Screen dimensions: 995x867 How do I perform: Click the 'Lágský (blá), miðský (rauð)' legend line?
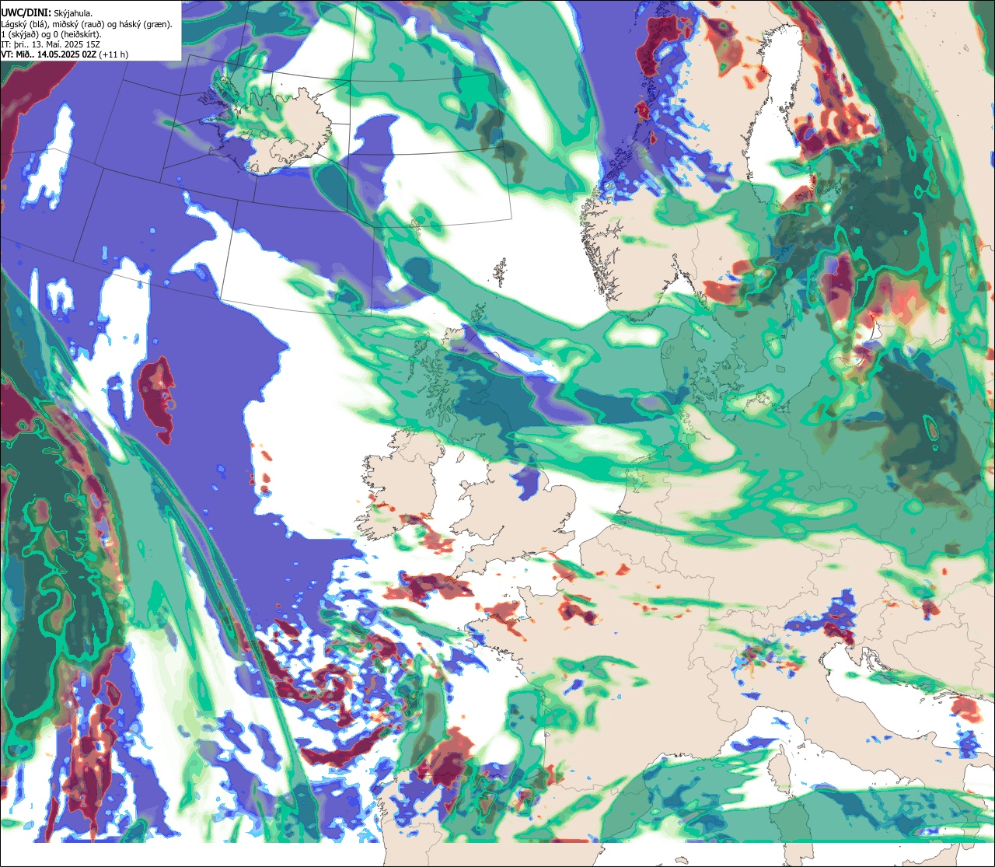click(x=87, y=24)
